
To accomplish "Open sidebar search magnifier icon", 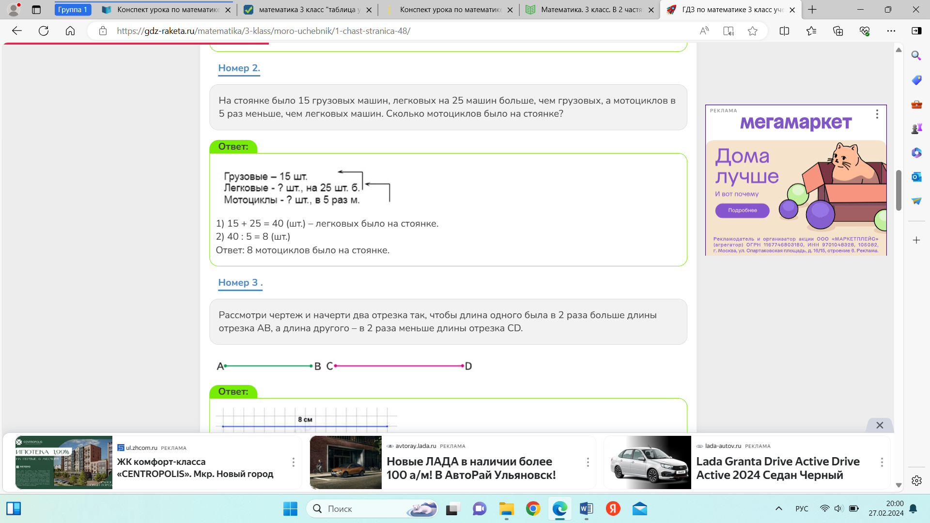I will tap(916, 56).
